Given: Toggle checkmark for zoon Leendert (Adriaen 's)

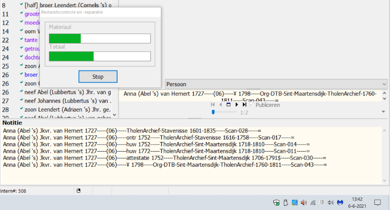Looking at the screenshot, I should [21, 109].
